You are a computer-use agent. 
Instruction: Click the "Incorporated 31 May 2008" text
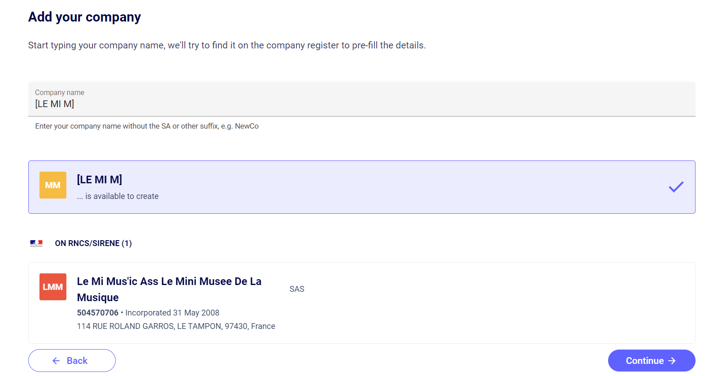click(172, 313)
